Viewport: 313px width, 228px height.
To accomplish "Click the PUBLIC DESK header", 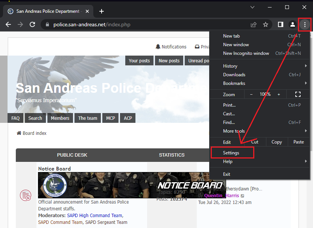I will [x=72, y=155].
